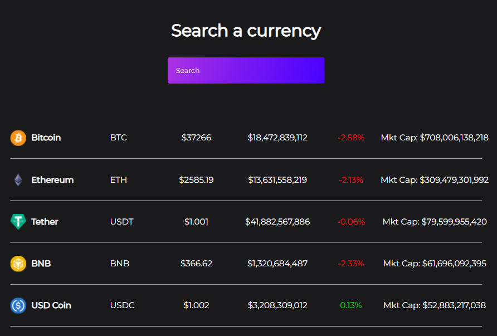497x336 pixels.
Task: Click the USDT ticker symbol
Action: click(x=122, y=222)
